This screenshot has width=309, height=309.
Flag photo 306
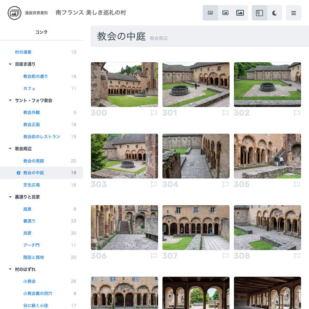pos(154,256)
